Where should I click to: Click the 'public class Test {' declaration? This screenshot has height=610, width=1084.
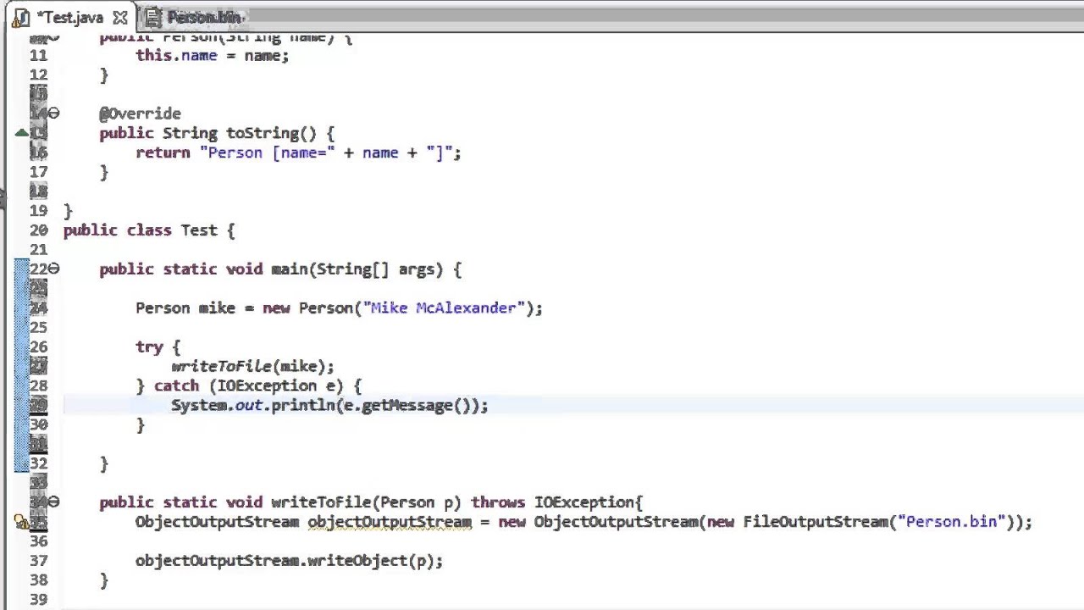coord(149,230)
